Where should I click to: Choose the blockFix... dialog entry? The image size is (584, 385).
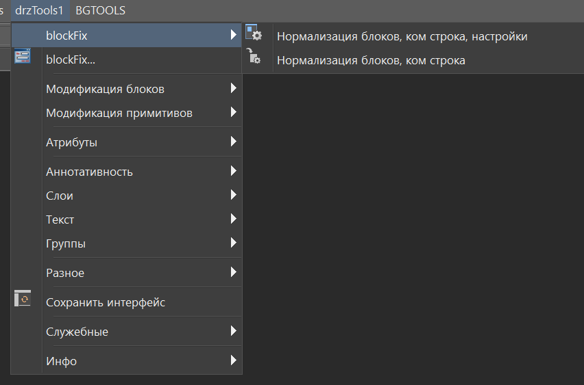click(x=127, y=59)
